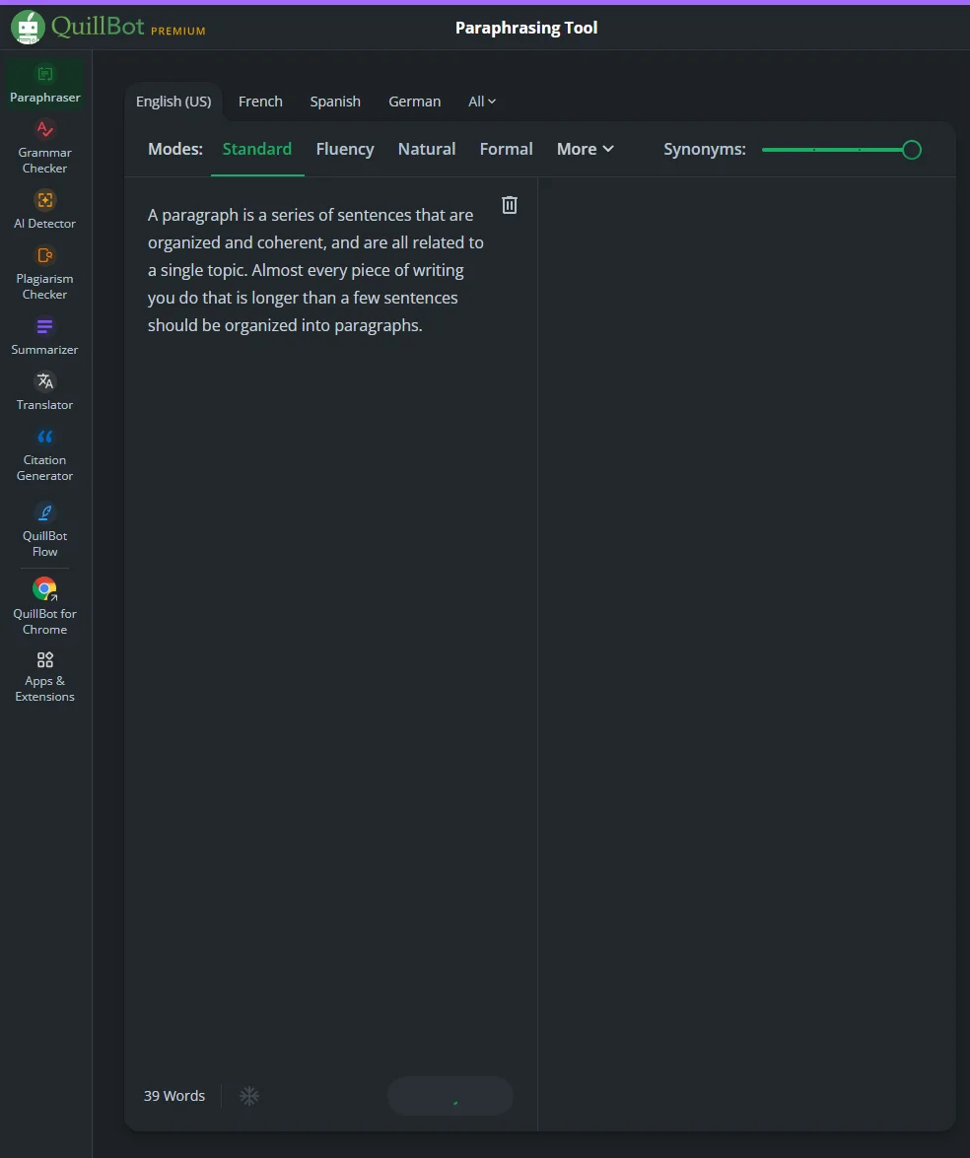Click the Synonyms slider handle

[x=912, y=150]
